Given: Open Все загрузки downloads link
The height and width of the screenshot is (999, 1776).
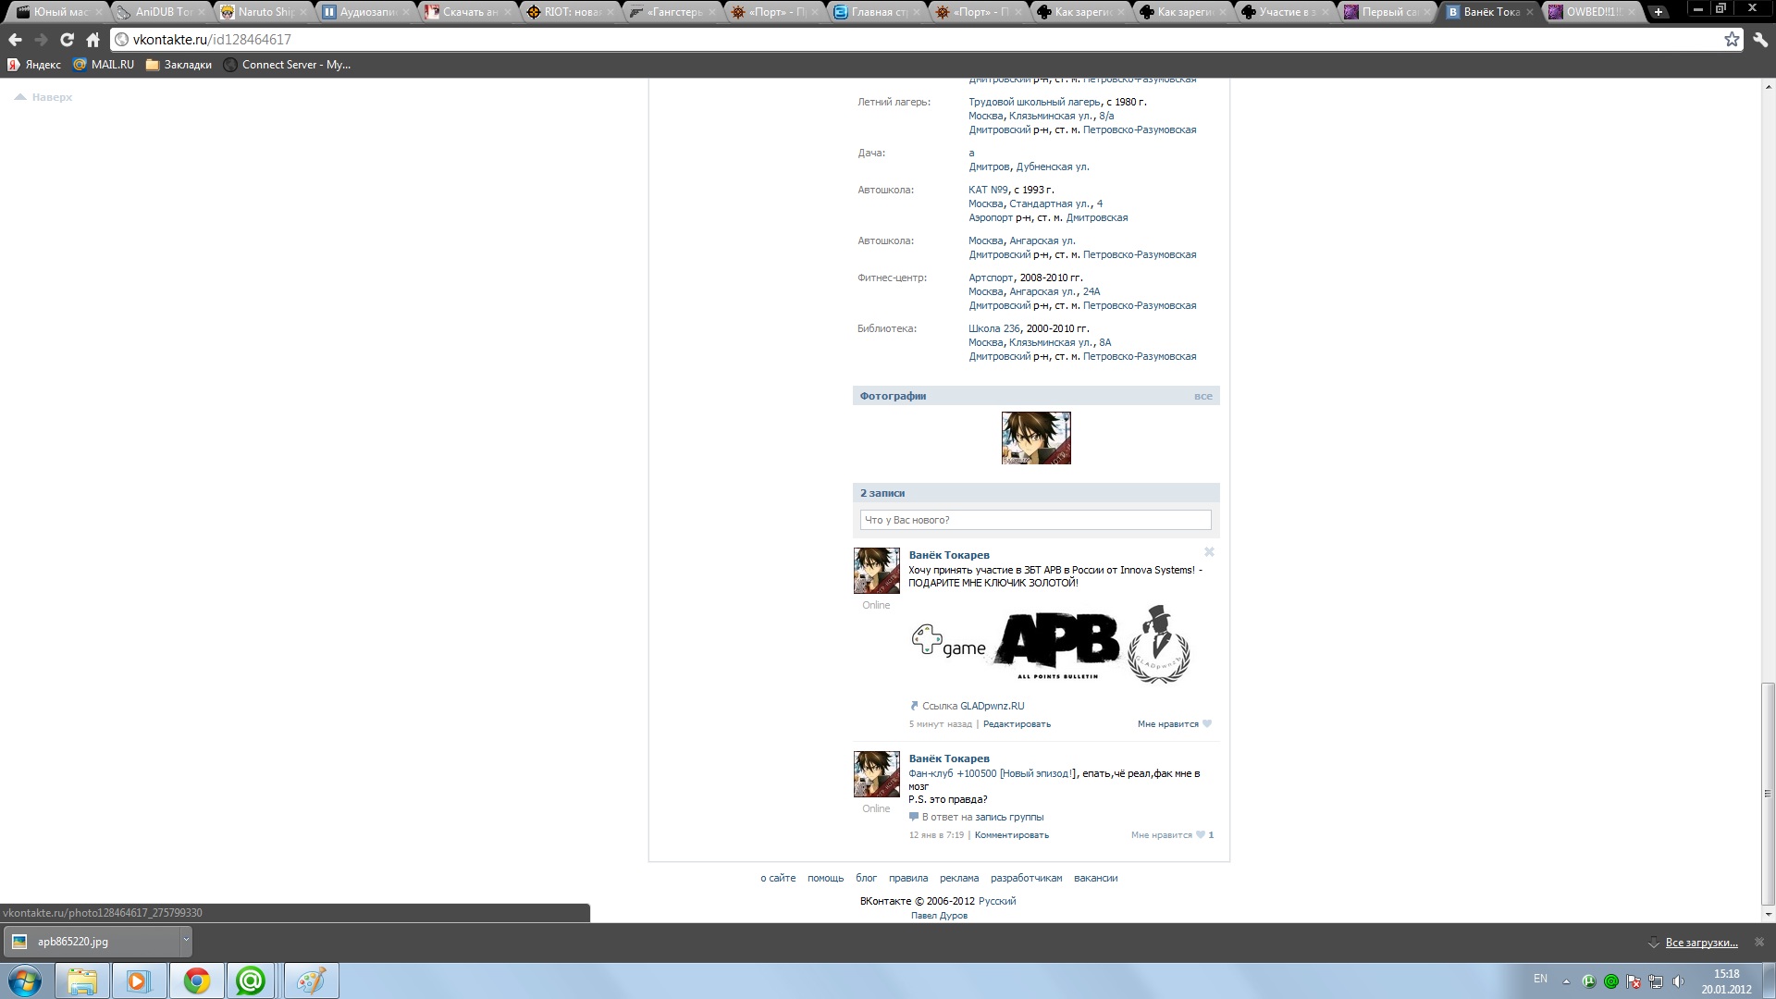Looking at the screenshot, I should pos(1700,943).
